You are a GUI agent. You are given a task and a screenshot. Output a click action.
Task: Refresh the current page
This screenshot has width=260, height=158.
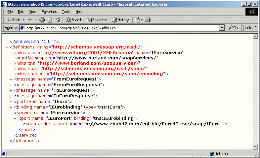50,20
